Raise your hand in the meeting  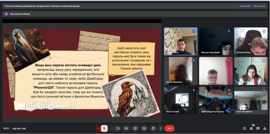coord(153,128)
